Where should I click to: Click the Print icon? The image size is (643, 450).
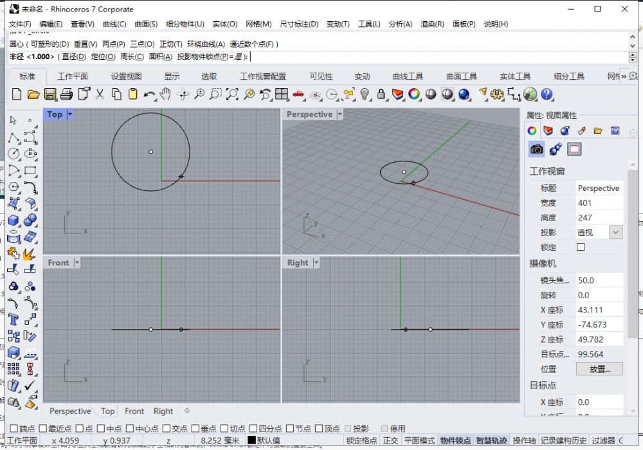point(66,94)
